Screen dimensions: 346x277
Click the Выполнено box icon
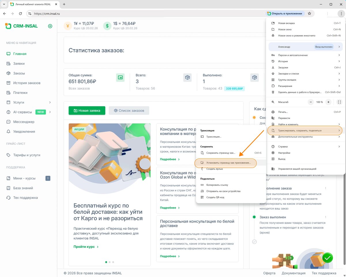coord(254,78)
